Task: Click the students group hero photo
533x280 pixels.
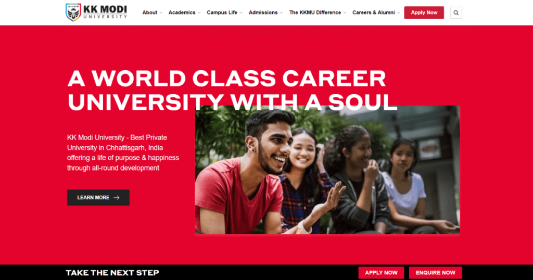Action: click(327, 170)
